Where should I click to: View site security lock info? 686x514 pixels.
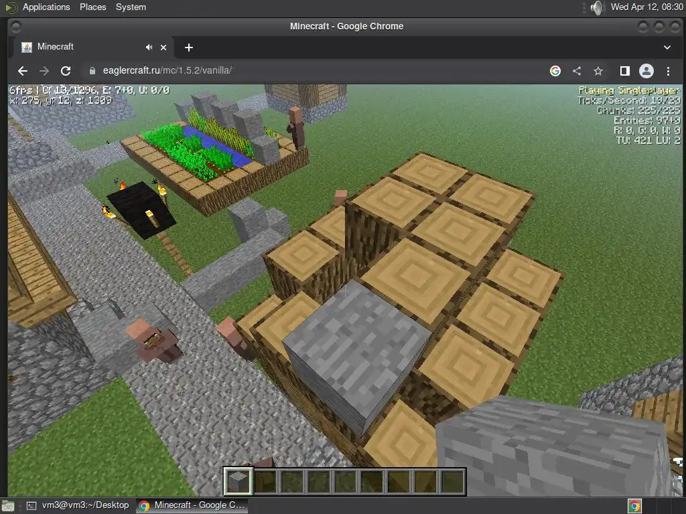coord(92,71)
